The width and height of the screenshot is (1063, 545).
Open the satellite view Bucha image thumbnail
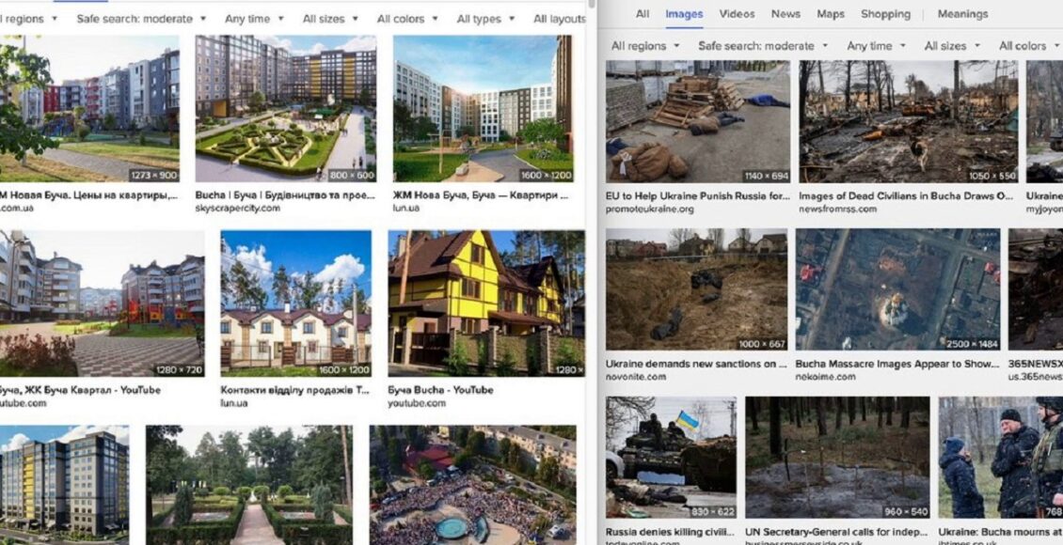pyautogui.click(x=897, y=289)
